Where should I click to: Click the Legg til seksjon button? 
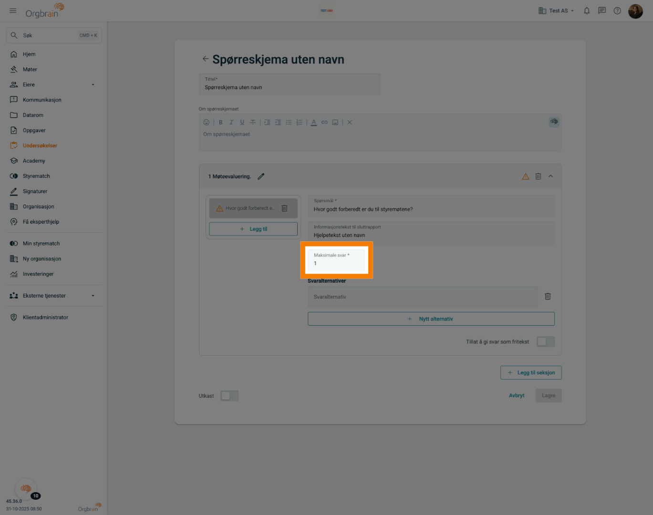(x=531, y=373)
